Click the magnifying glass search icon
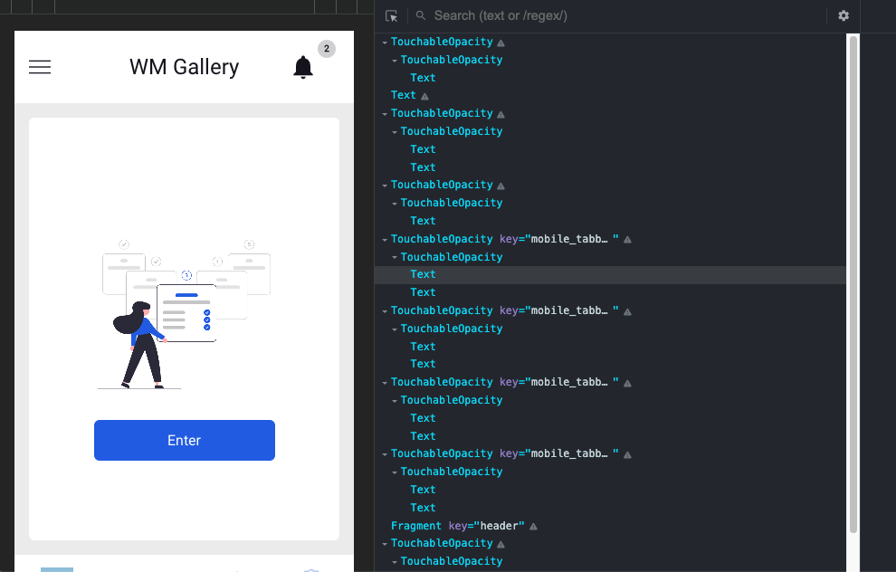 tap(420, 15)
